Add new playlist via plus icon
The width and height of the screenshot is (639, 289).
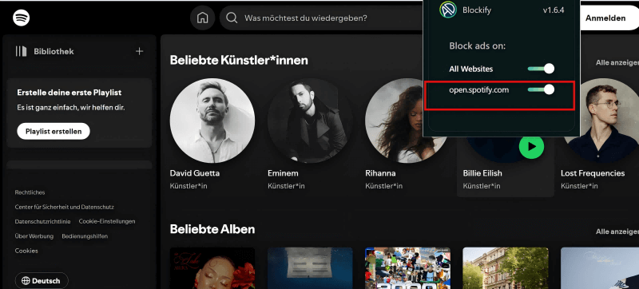(x=139, y=51)
